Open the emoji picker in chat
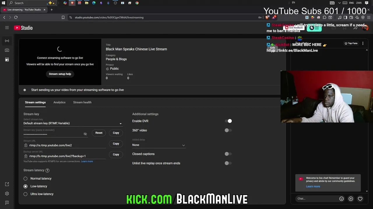This screenshot has width=373, height=209. (342, 199)
